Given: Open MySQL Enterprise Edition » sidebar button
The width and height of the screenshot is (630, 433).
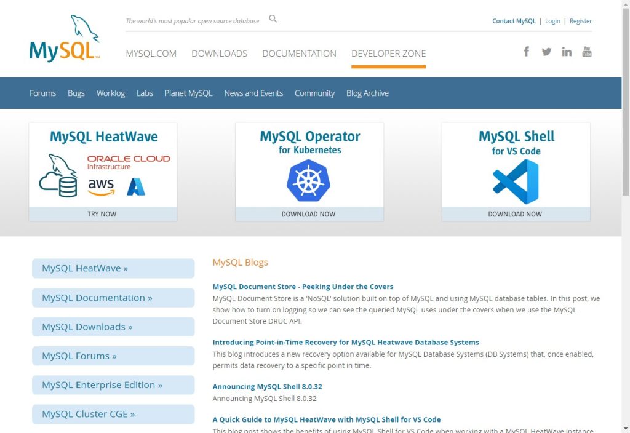Looking at the screenshot, I should click(x=113, y=385).
